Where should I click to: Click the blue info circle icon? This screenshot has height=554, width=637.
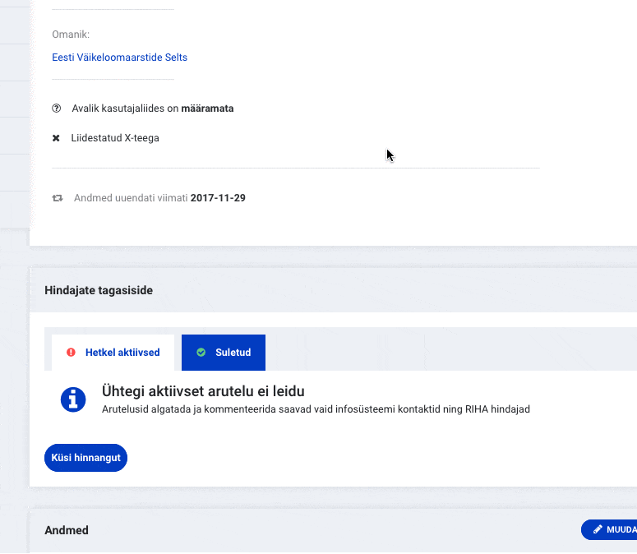[73, 399]
